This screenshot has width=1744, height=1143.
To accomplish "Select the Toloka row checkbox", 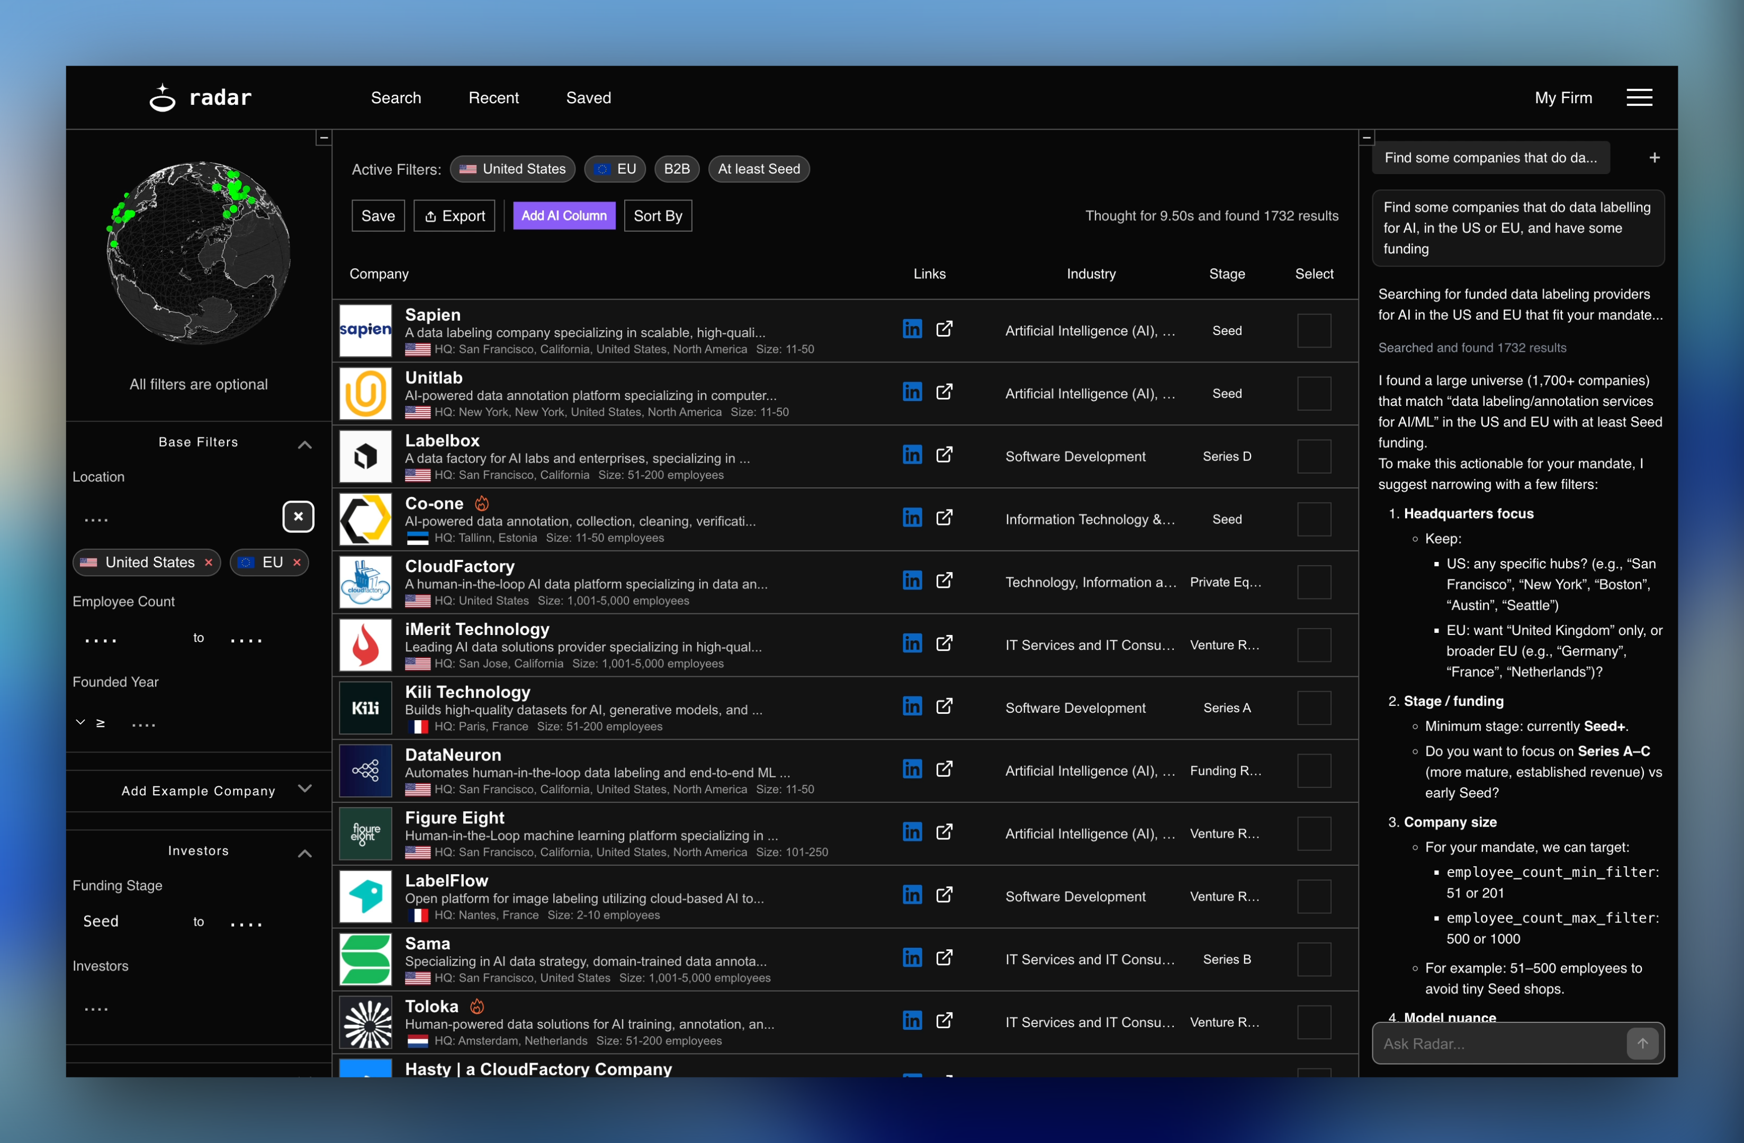I will pyautogui.click(x=1314, y=1022).
